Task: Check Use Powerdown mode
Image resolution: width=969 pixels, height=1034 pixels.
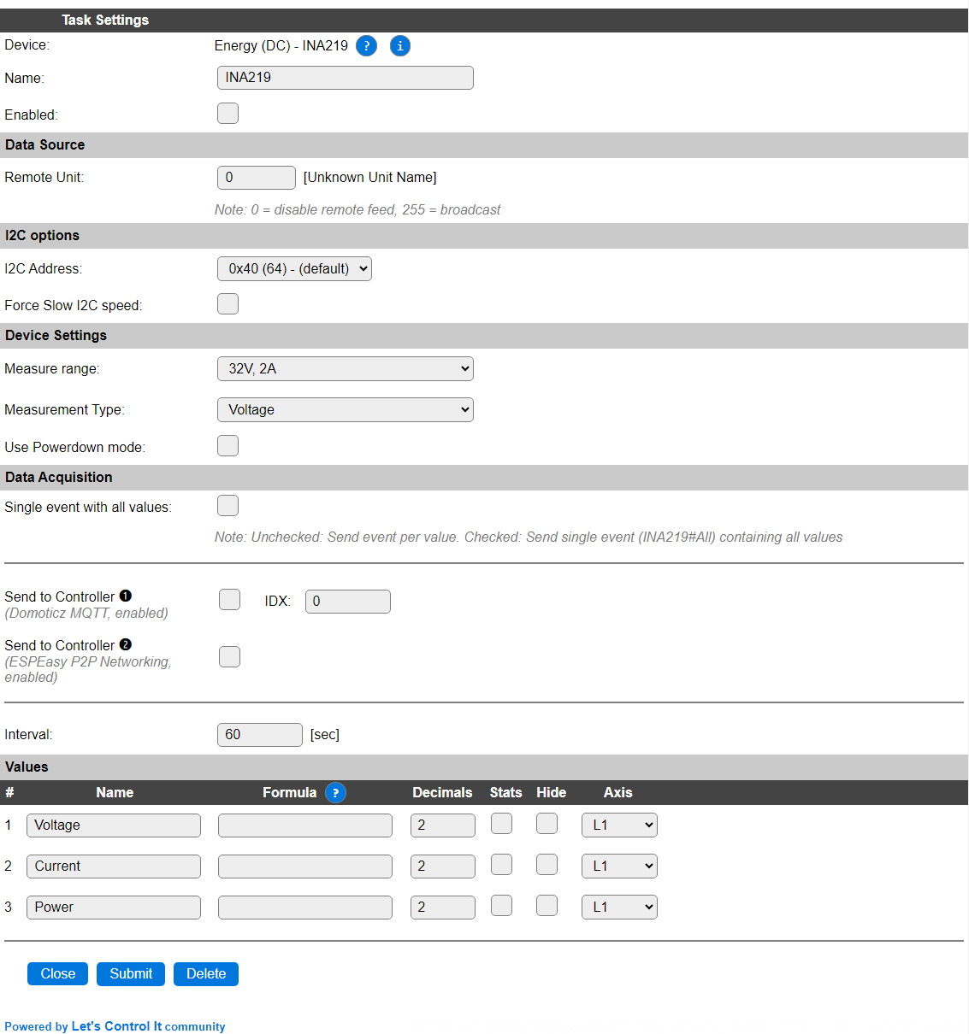Action: pyautogui.click(x=227, y=446)
